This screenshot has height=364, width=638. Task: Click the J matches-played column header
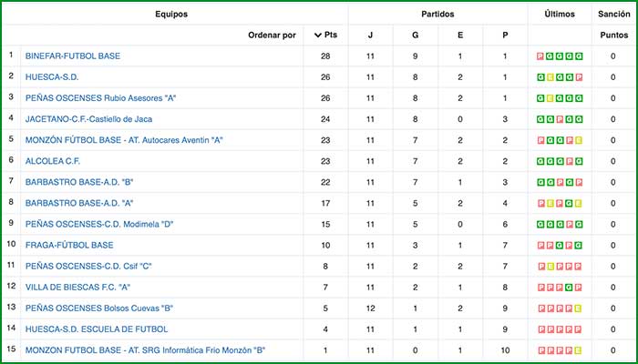pyautogui.click(x=370, y=35)
